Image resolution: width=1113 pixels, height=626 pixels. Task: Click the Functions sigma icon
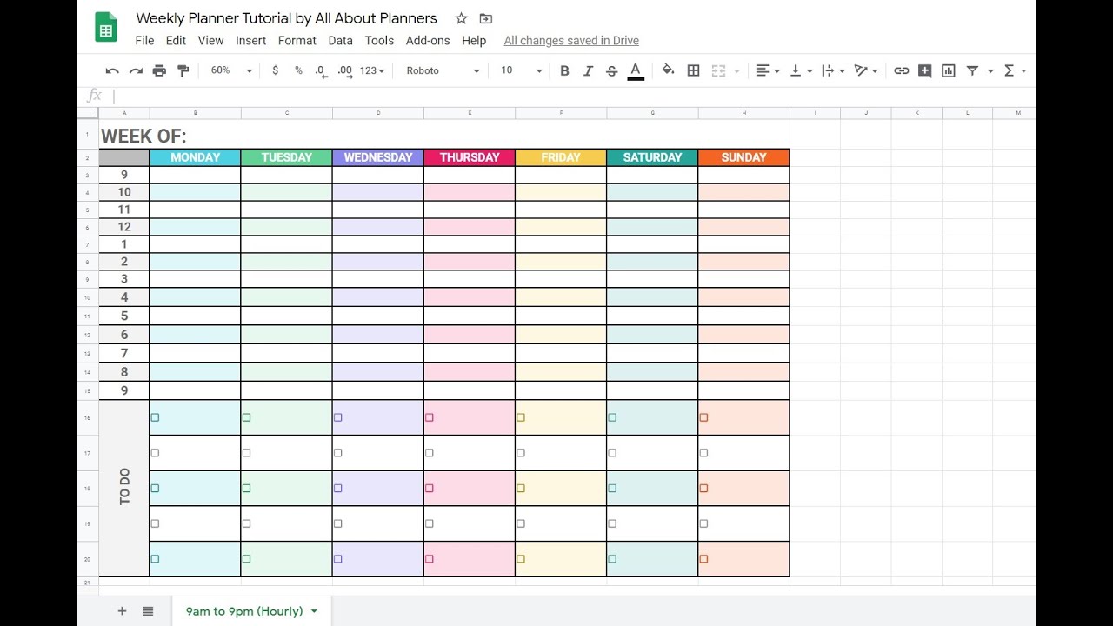click(x=1009, y=70)
